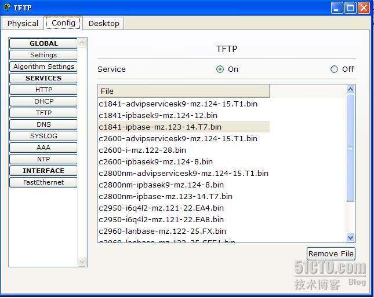This screenshot has width=374, height=298.
Task: Click file list scroll up arrow
Action: [350, 90]
